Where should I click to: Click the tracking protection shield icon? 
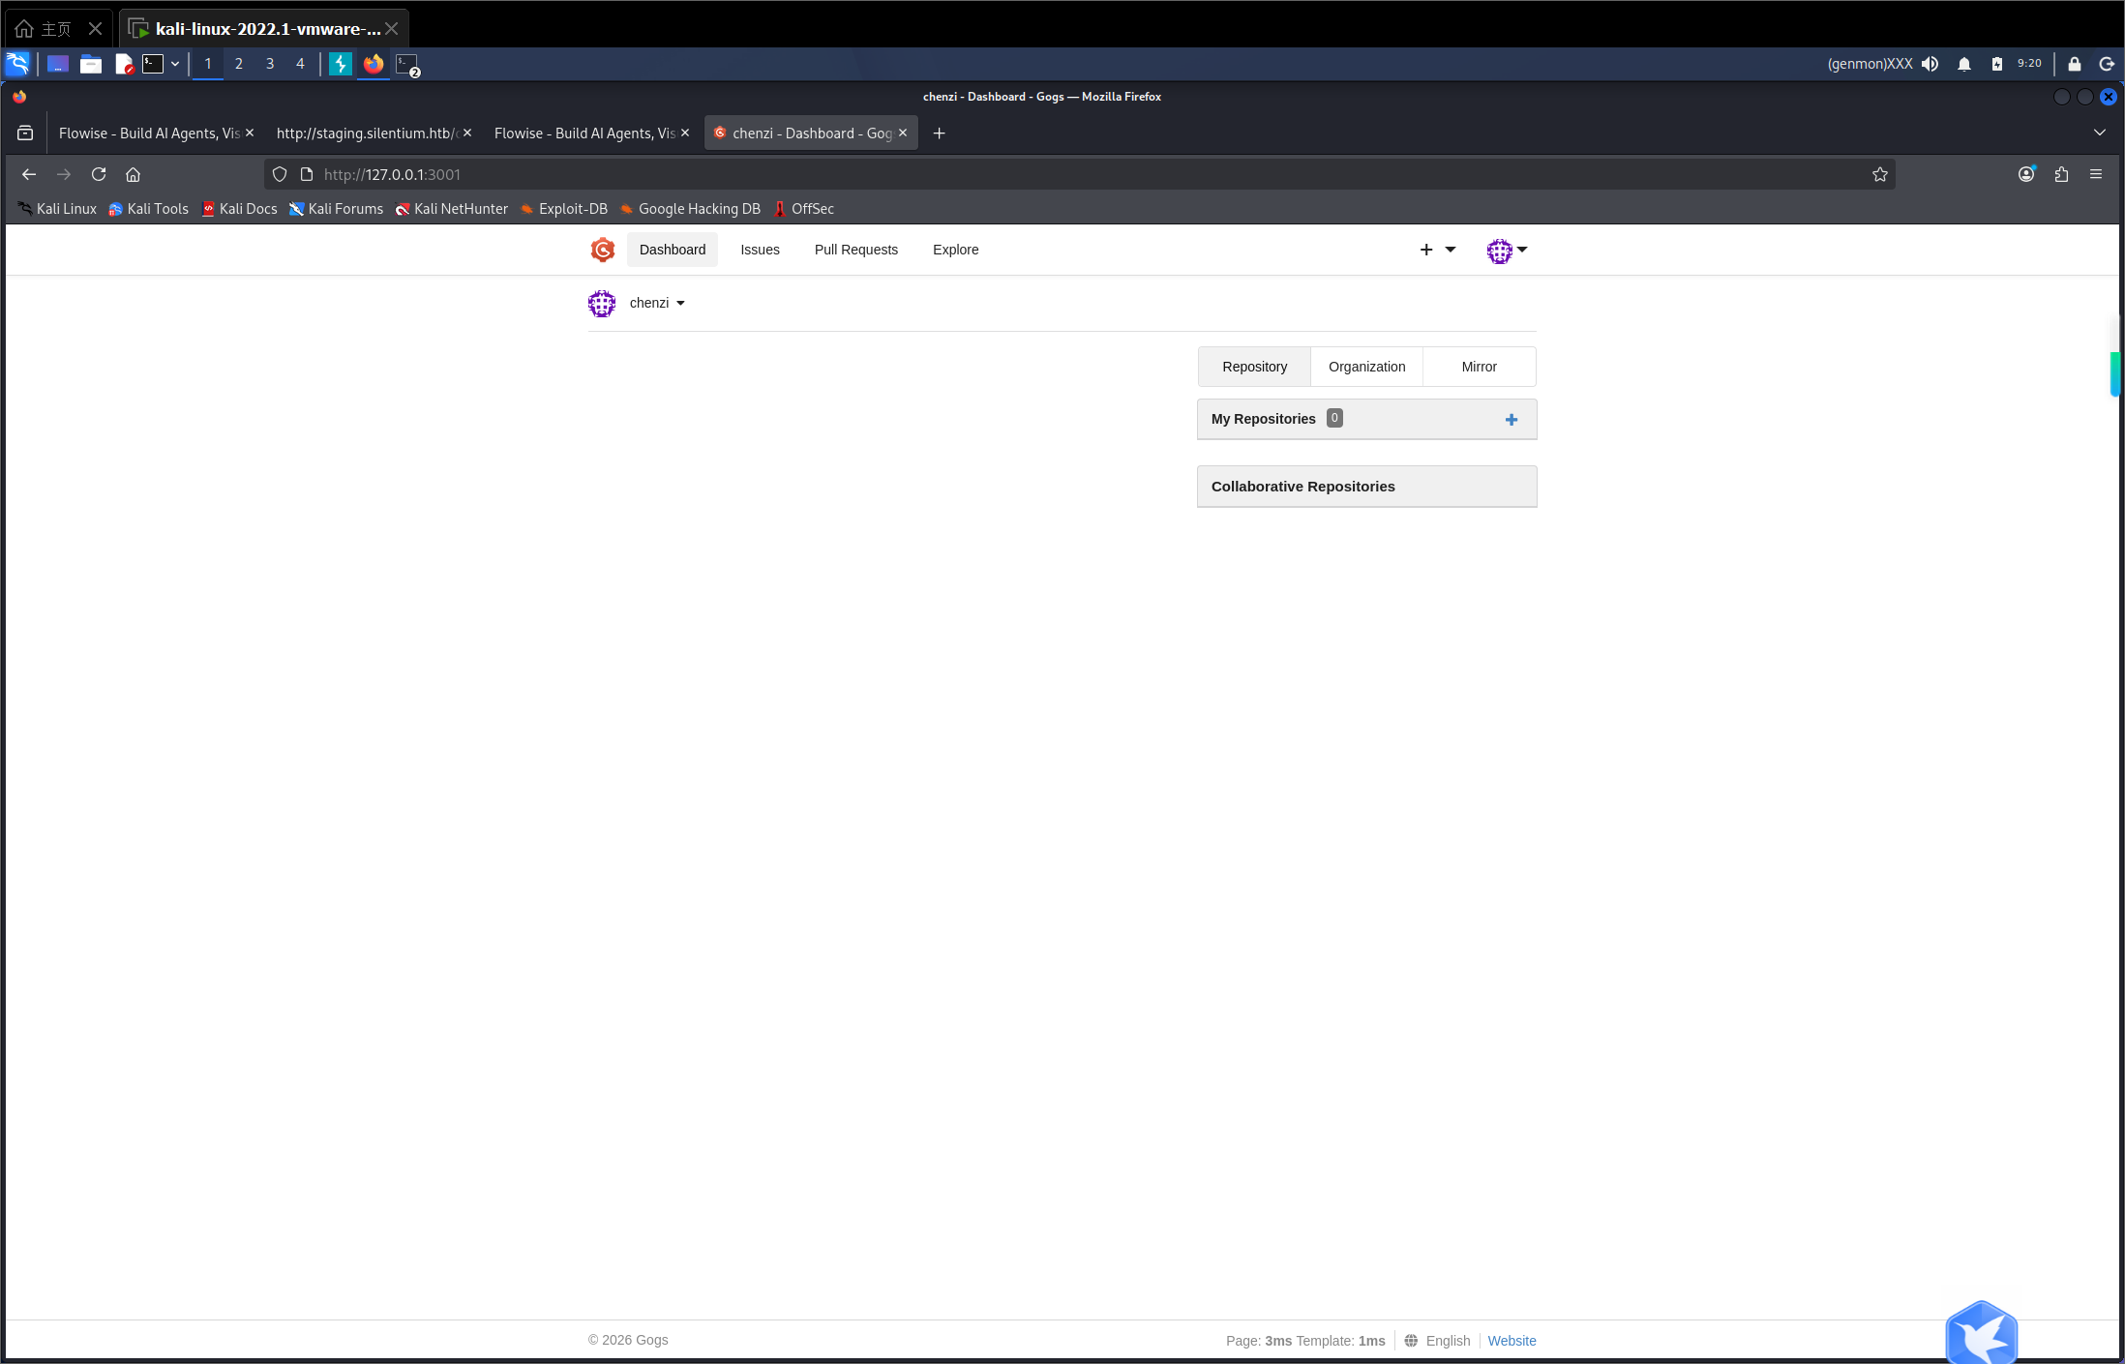pos(280,174)
